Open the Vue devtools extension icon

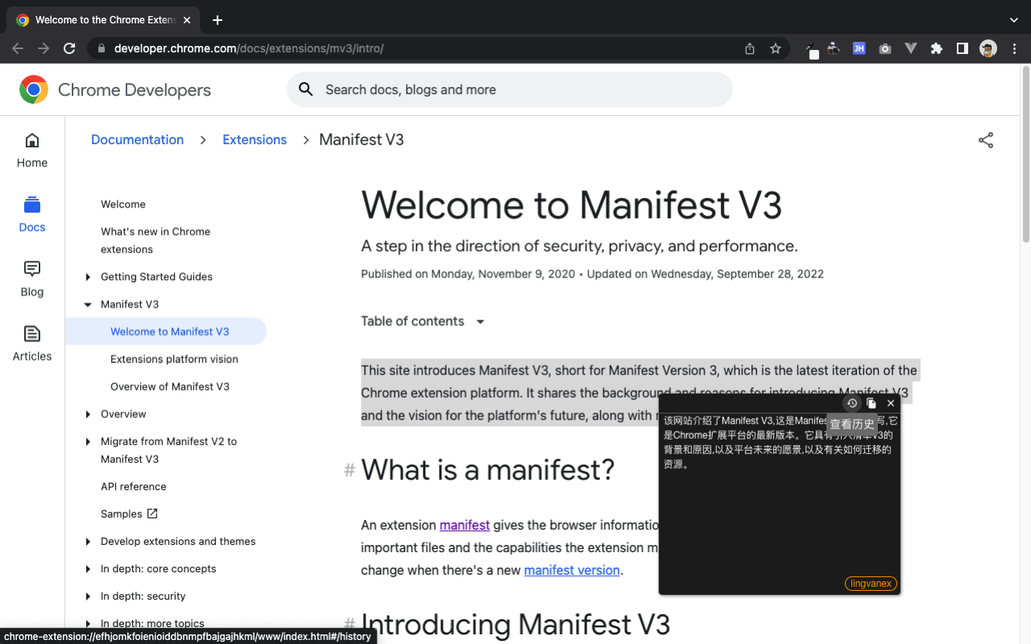[911, 48]
